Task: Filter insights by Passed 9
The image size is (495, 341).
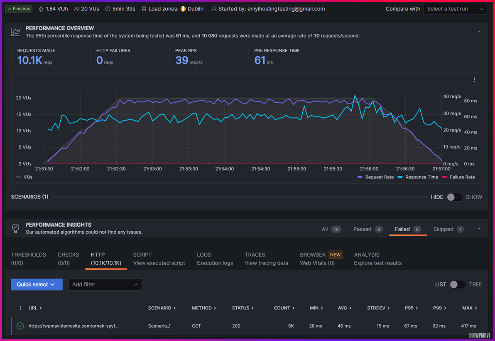Action: click(368, 229)
